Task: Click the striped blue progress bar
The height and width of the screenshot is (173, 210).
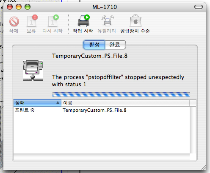Action: (x=121, y=94)
